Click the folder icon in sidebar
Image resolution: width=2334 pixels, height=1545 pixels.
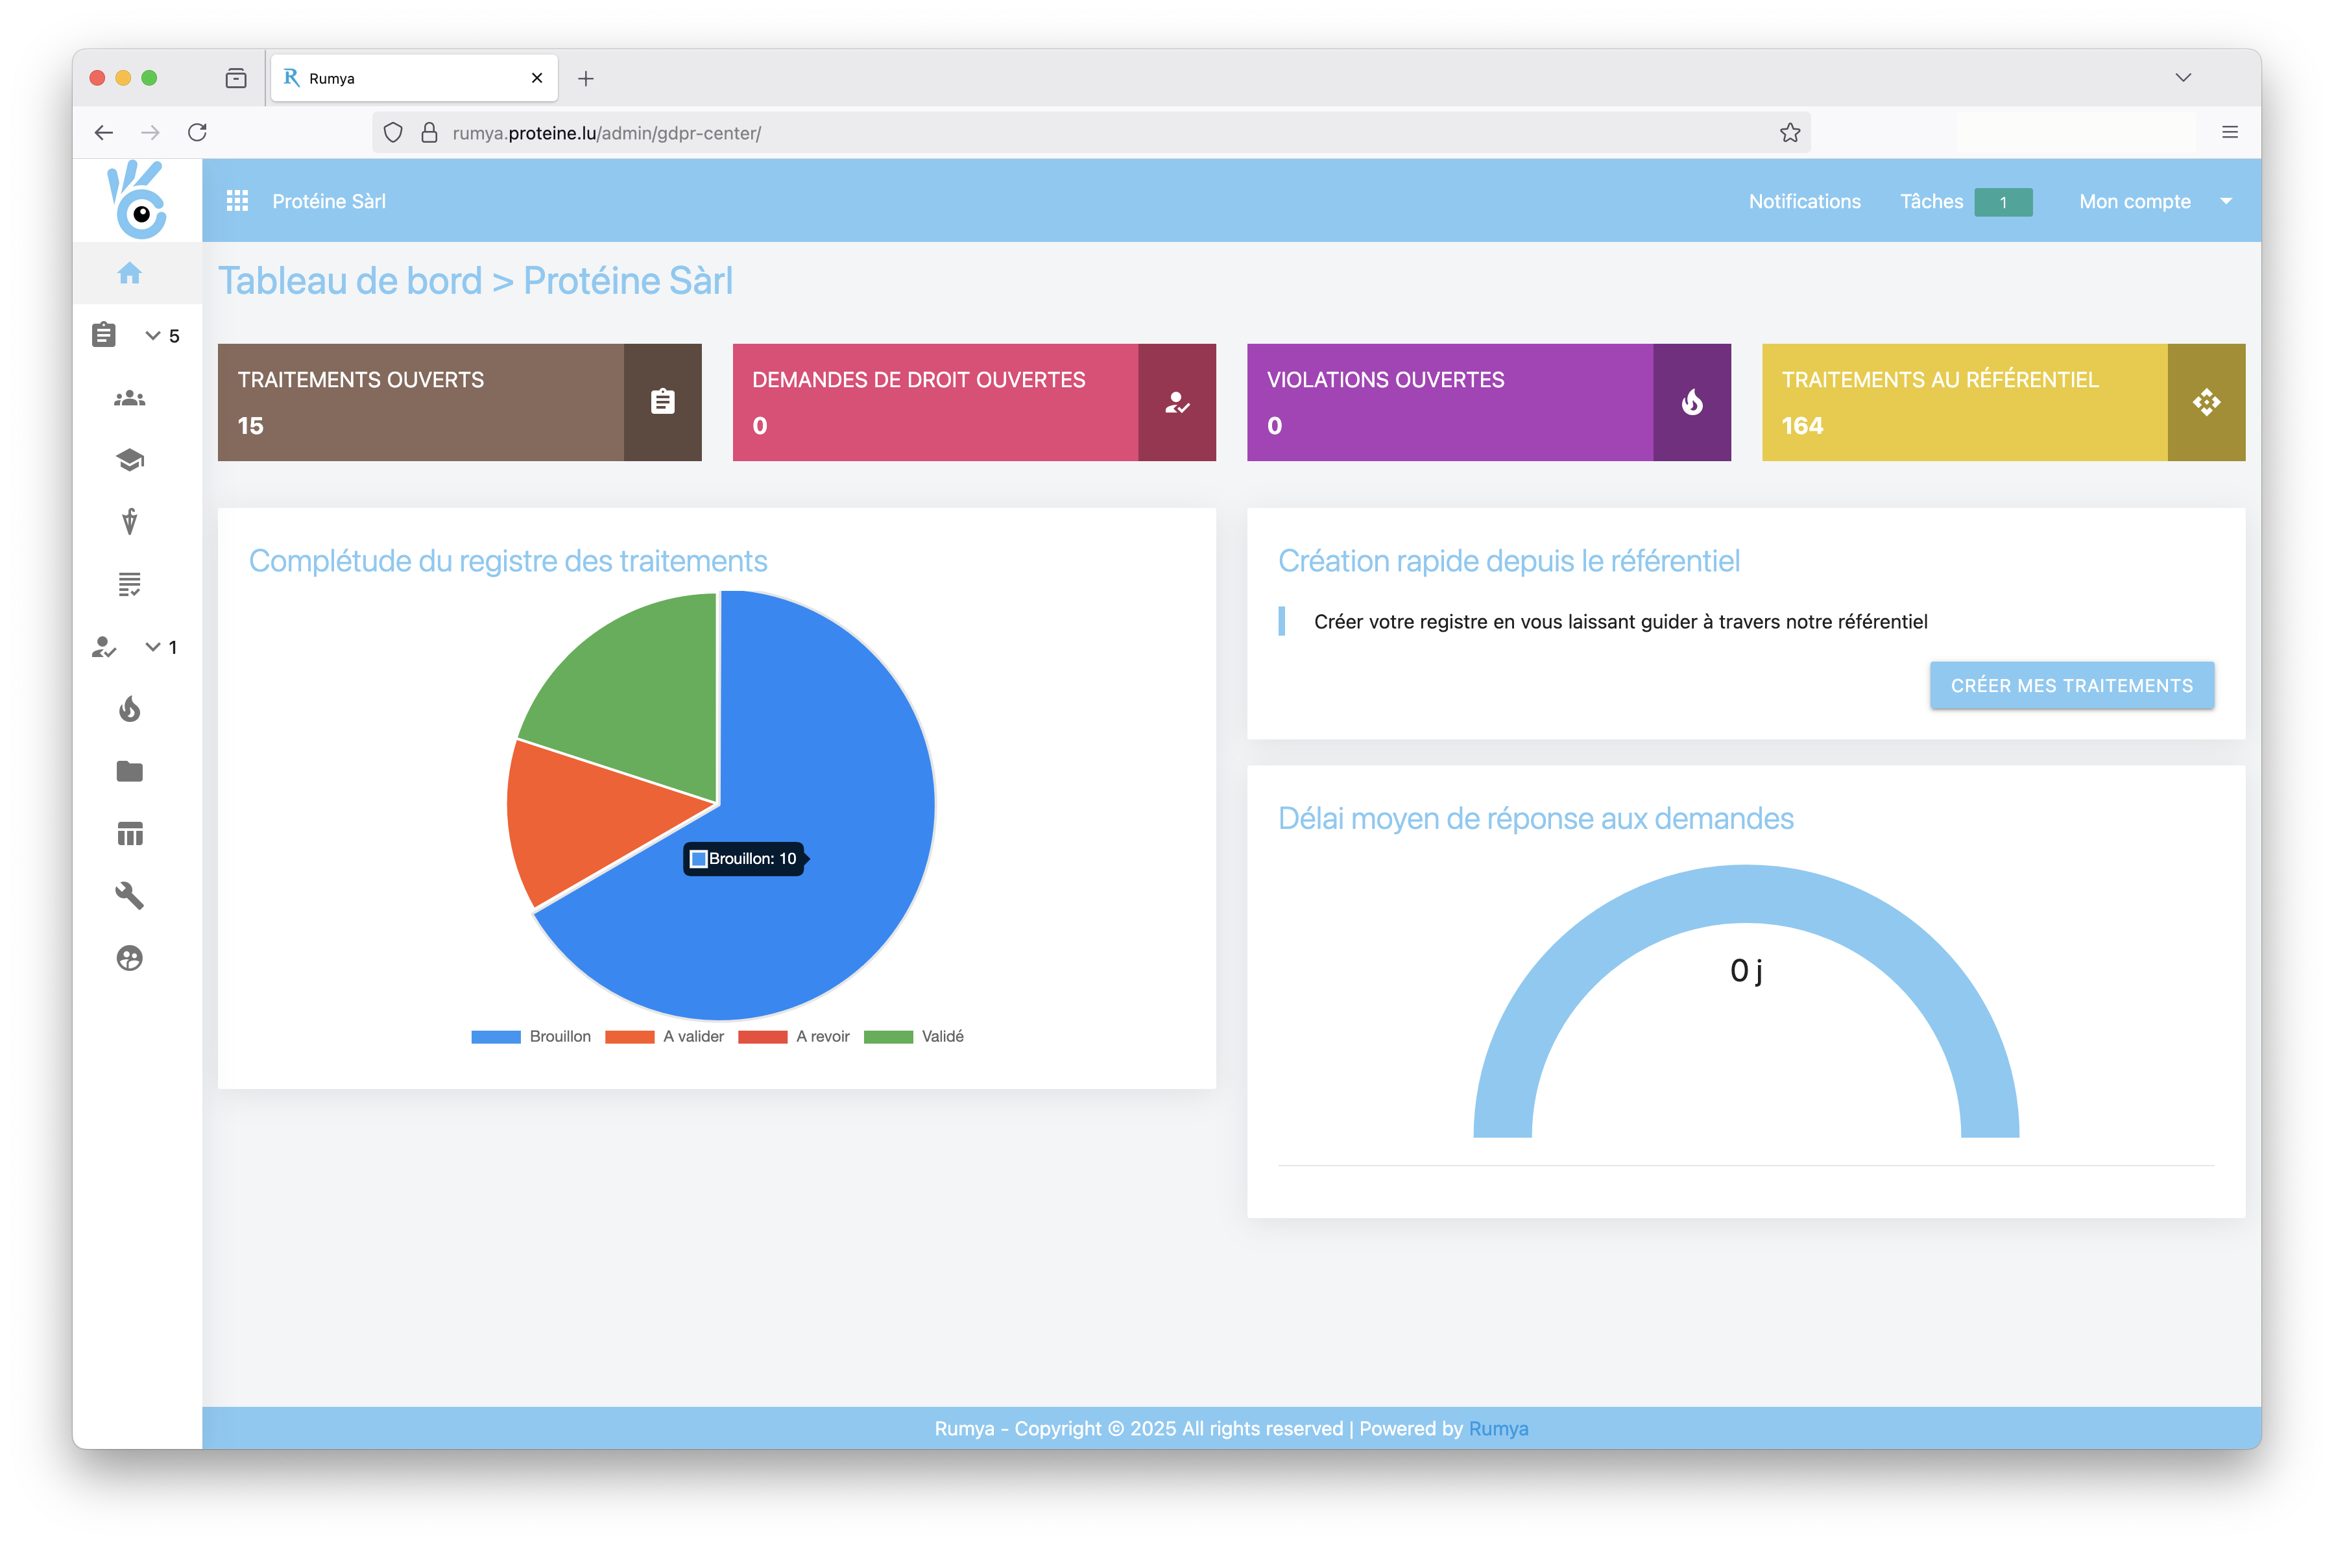[x=129, y=771]
